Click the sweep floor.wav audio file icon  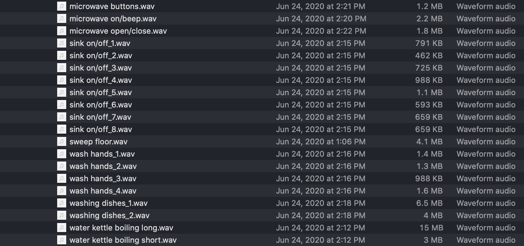[x=61, y=142]
